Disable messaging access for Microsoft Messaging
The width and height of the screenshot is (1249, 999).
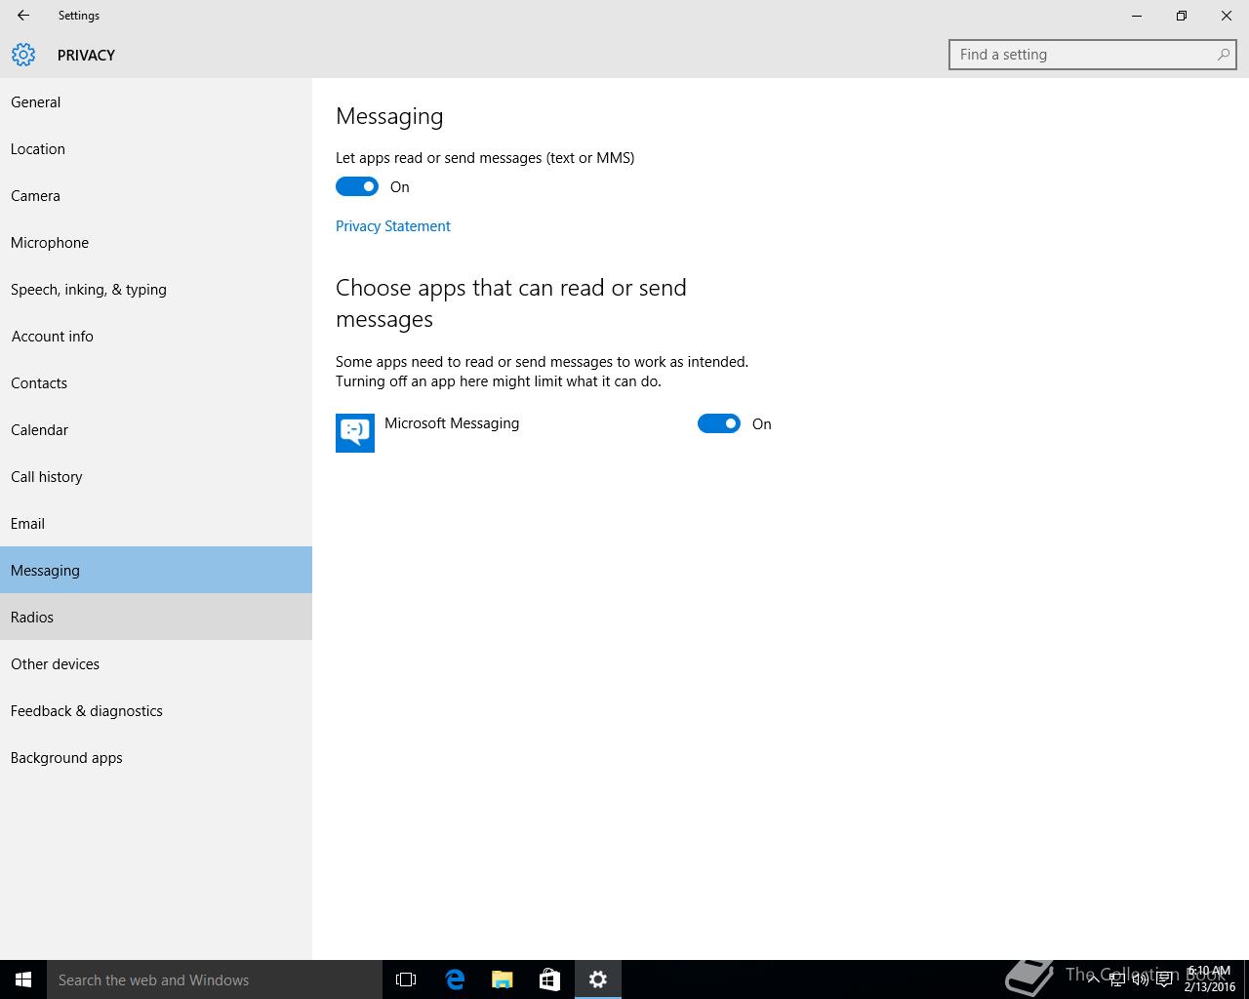coord(719,423)
